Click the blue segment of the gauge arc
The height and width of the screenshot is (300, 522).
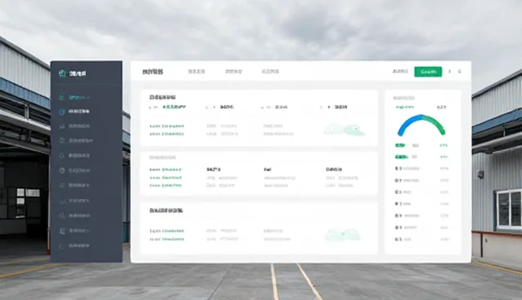click(x=407, y=124)
